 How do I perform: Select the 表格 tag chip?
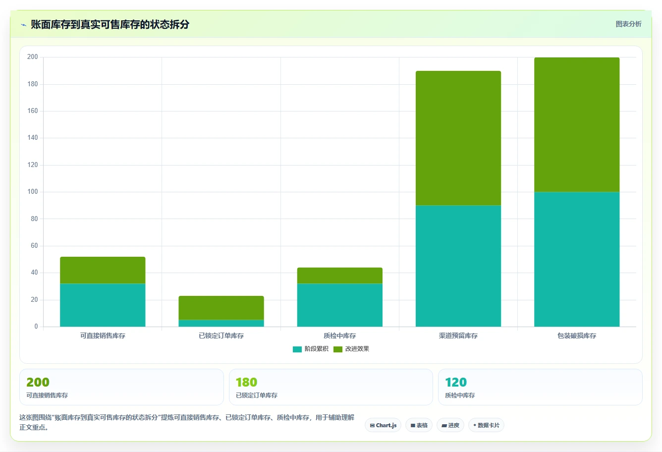[419, 425]
